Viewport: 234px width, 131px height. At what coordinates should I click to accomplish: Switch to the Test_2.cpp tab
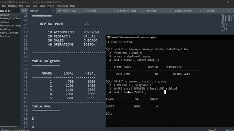point(210,11)
